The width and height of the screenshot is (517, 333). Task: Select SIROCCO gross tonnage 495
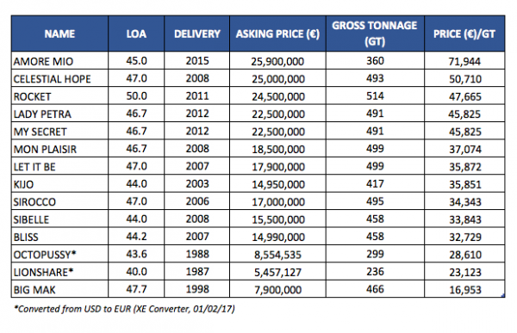tap(375, 201)
